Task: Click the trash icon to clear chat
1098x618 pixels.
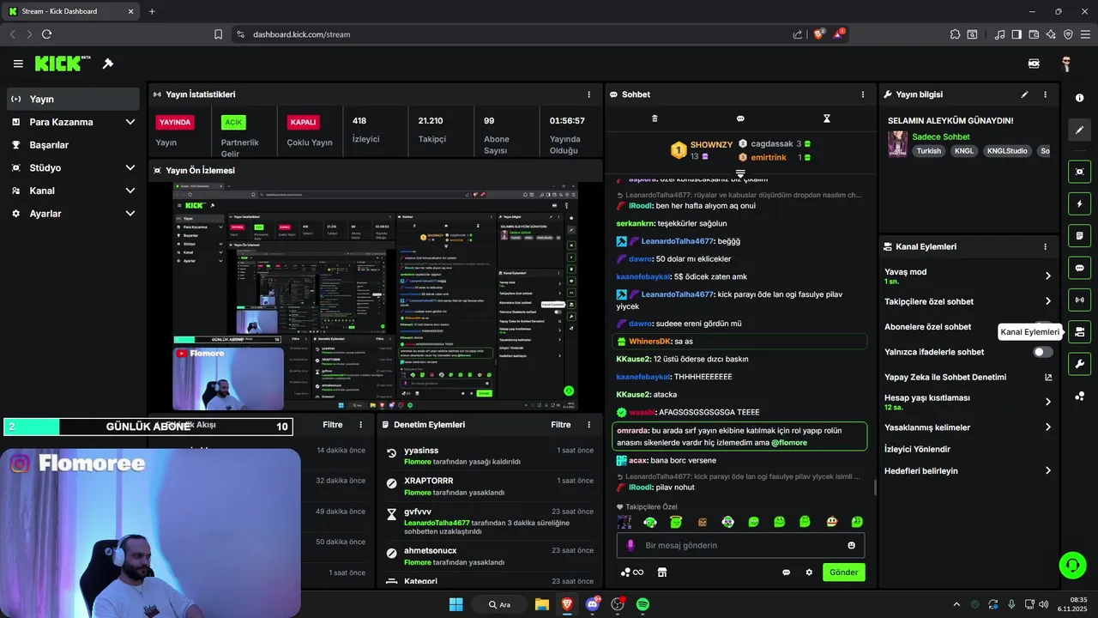Action: [x=655, y=118]
